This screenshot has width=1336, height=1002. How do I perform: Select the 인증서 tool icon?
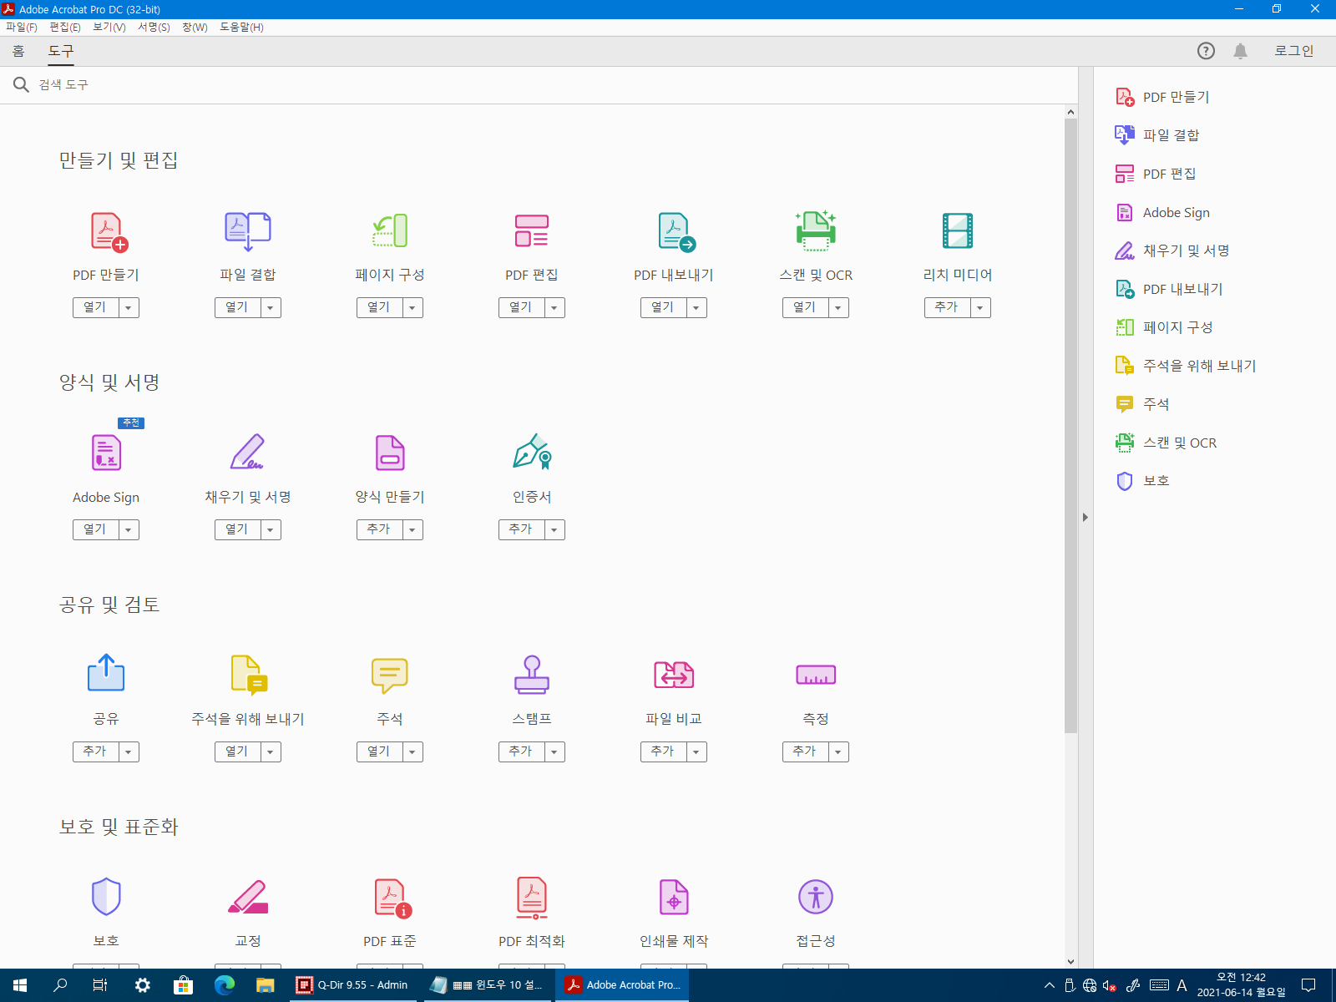click(x=533, y=452)
